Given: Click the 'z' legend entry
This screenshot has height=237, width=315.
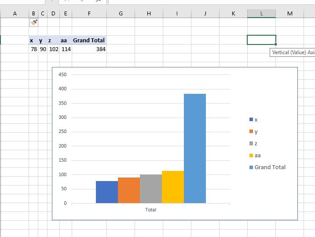Looking at the screenshot, I should tap(253, 144).
